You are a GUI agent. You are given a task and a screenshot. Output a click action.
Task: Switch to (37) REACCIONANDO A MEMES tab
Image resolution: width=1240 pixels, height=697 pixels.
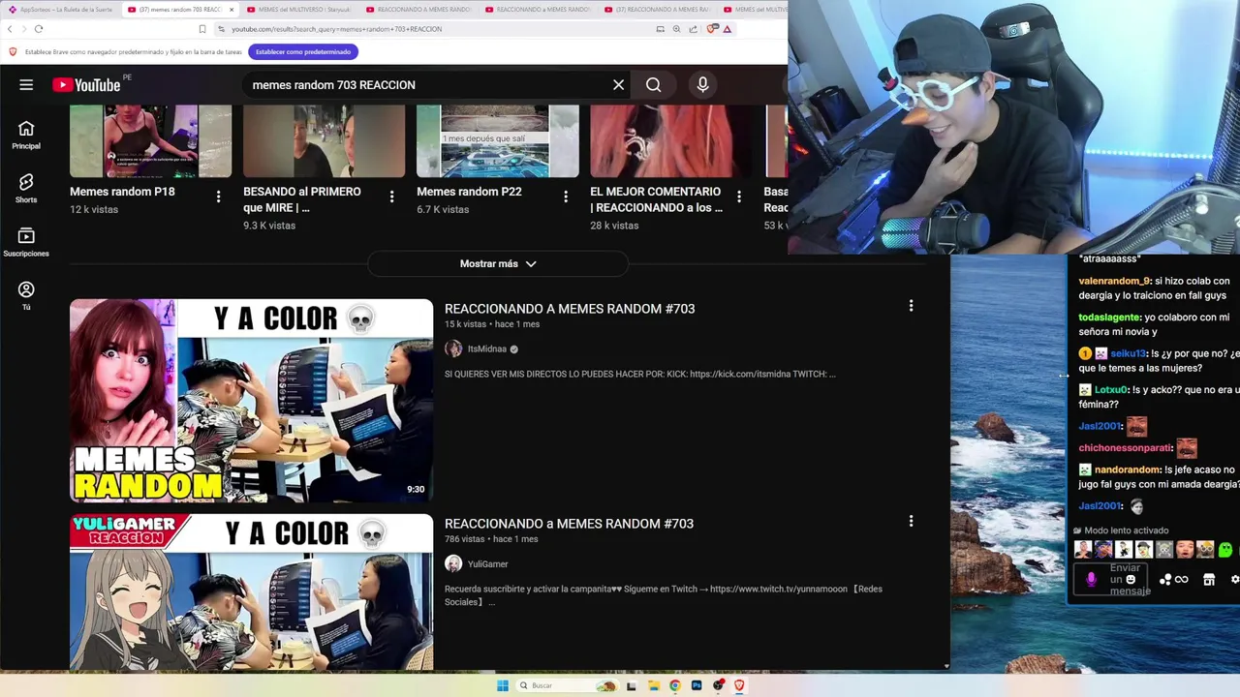tap(656, 10)
